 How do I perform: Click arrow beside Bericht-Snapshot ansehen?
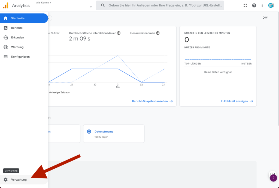click(171, 101)
